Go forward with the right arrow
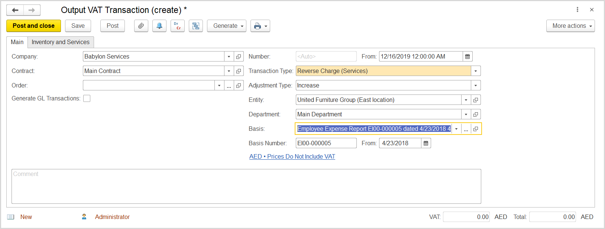 32,10
